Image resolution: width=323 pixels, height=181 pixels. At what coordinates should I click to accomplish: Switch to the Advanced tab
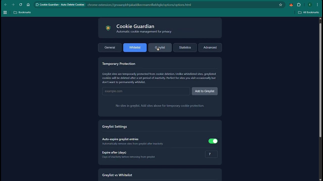click(210, 48)
